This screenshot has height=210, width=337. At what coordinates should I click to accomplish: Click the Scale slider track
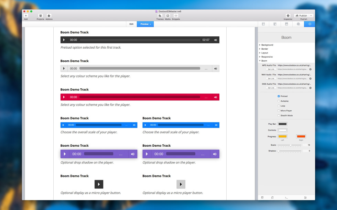[289, 145]
